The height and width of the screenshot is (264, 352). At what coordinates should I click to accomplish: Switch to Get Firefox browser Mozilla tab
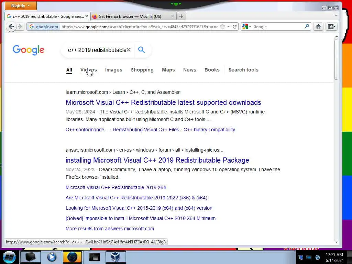click(x=133, y=16)
